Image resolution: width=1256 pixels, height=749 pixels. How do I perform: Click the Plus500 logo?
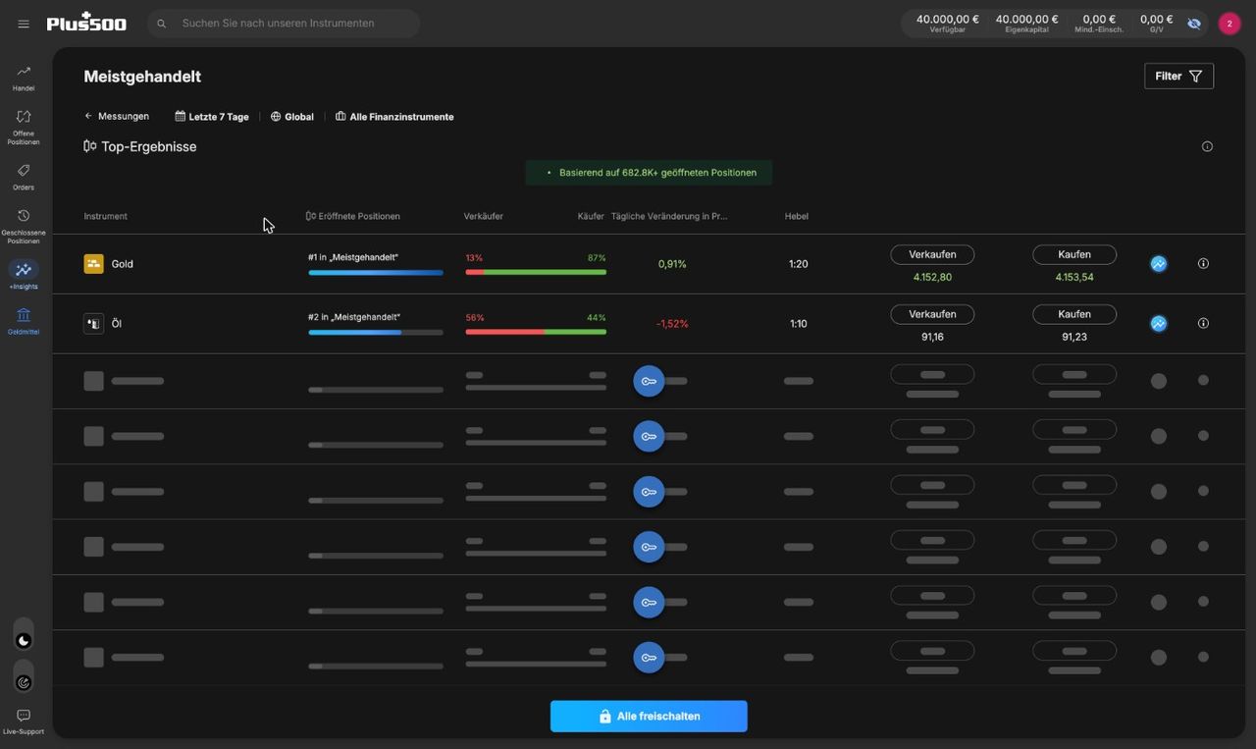[86, 22]
